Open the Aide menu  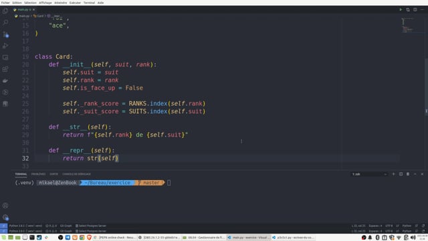click(x=101, y=3)
